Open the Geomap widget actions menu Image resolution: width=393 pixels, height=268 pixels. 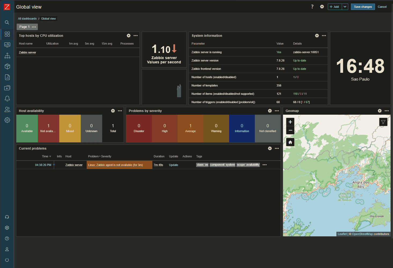click(x=387, y=111)
